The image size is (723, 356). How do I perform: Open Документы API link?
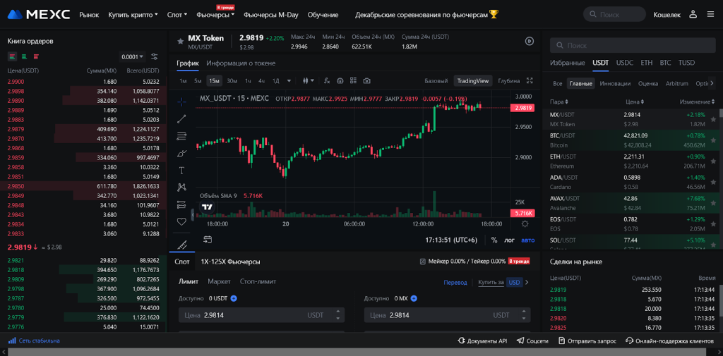(482, 340)
